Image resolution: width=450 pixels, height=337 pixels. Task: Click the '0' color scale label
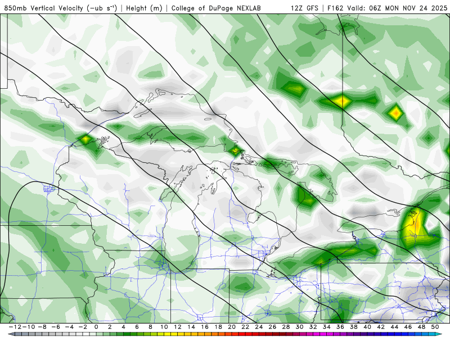96,327
